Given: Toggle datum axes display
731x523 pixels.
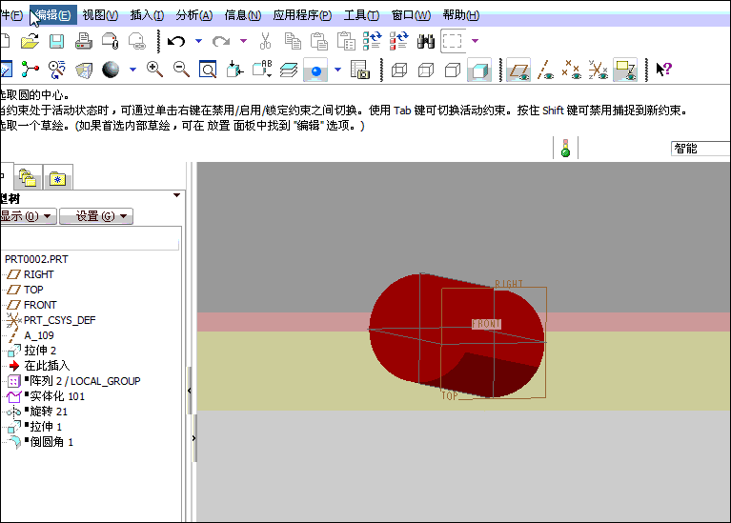Looking at the screenshot, I should click(545, 70).
